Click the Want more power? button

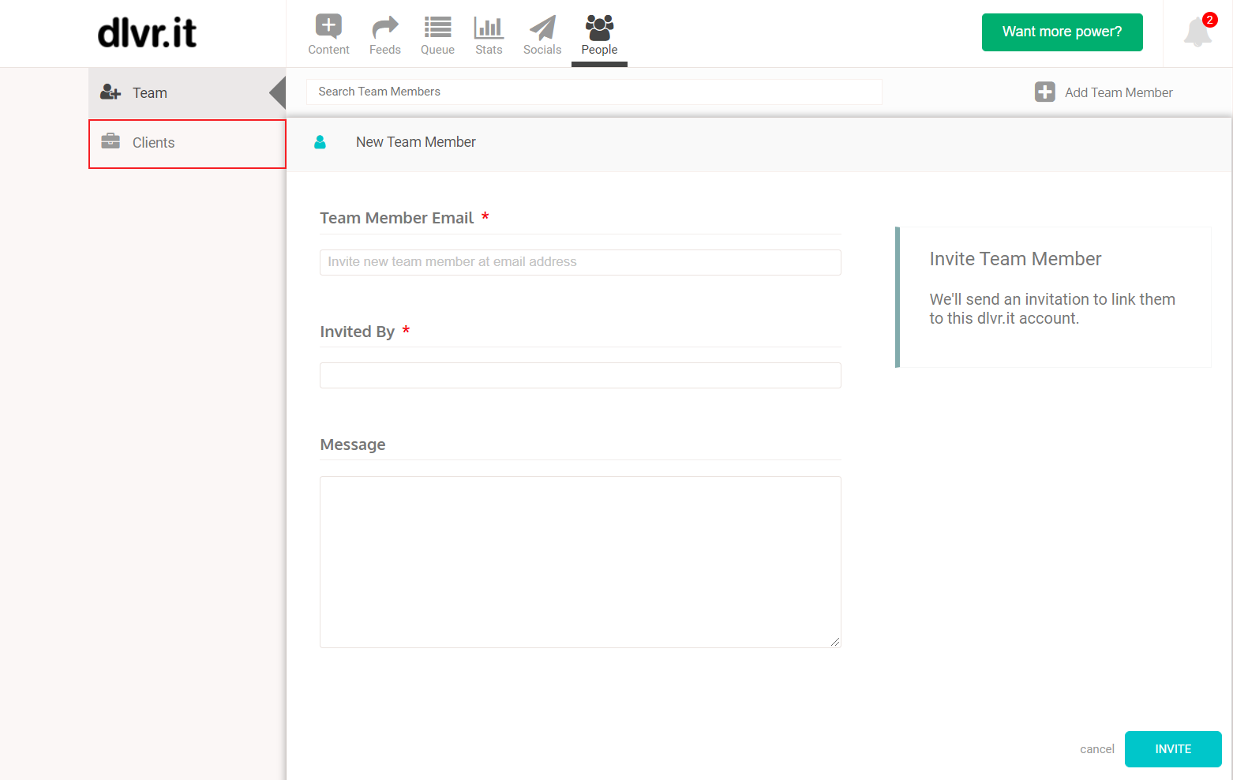(1062, 32)
